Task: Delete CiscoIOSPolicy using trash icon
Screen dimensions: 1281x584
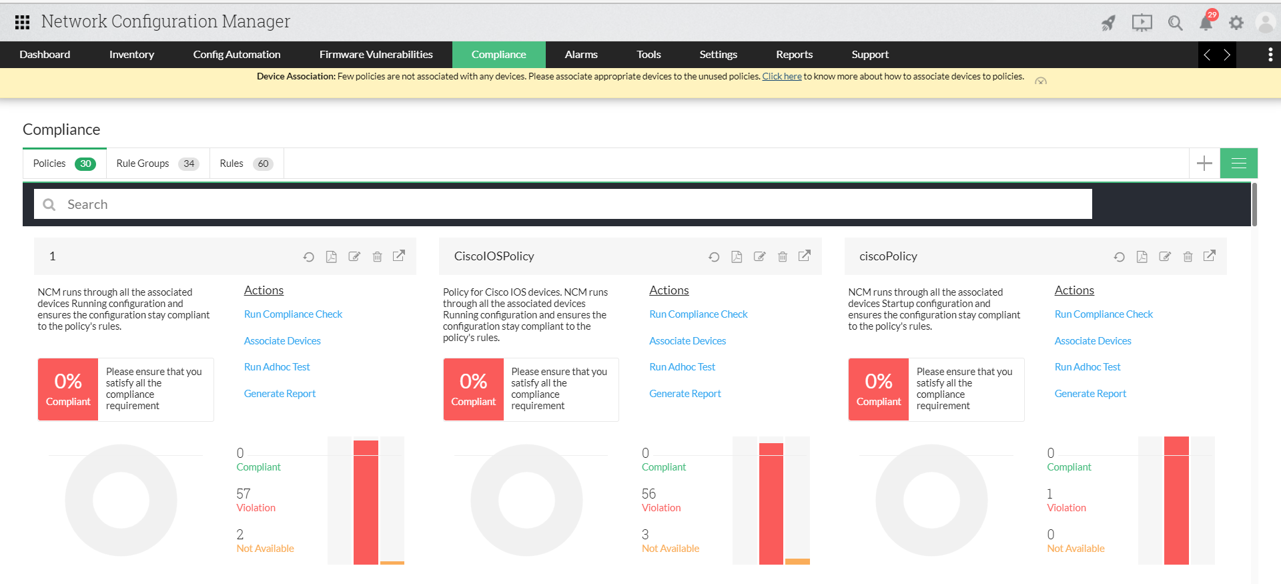Action: pyautogui.click(x=783, y=257)
